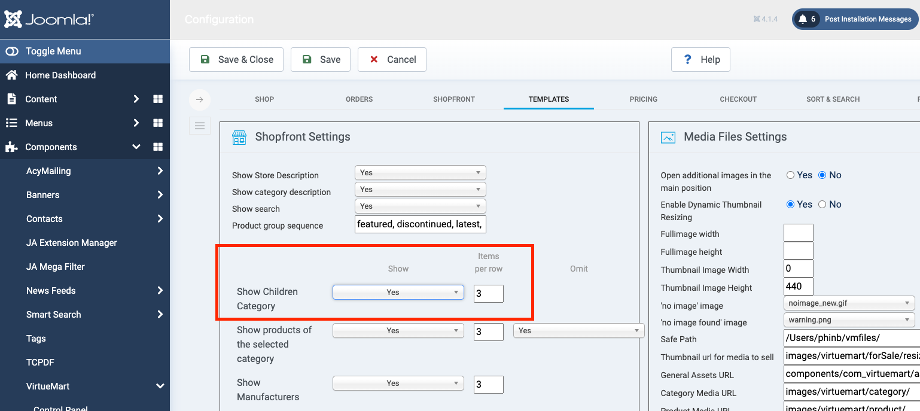Open the Show Children Category dropdown
920x411 pixels.
pos(398,293)
